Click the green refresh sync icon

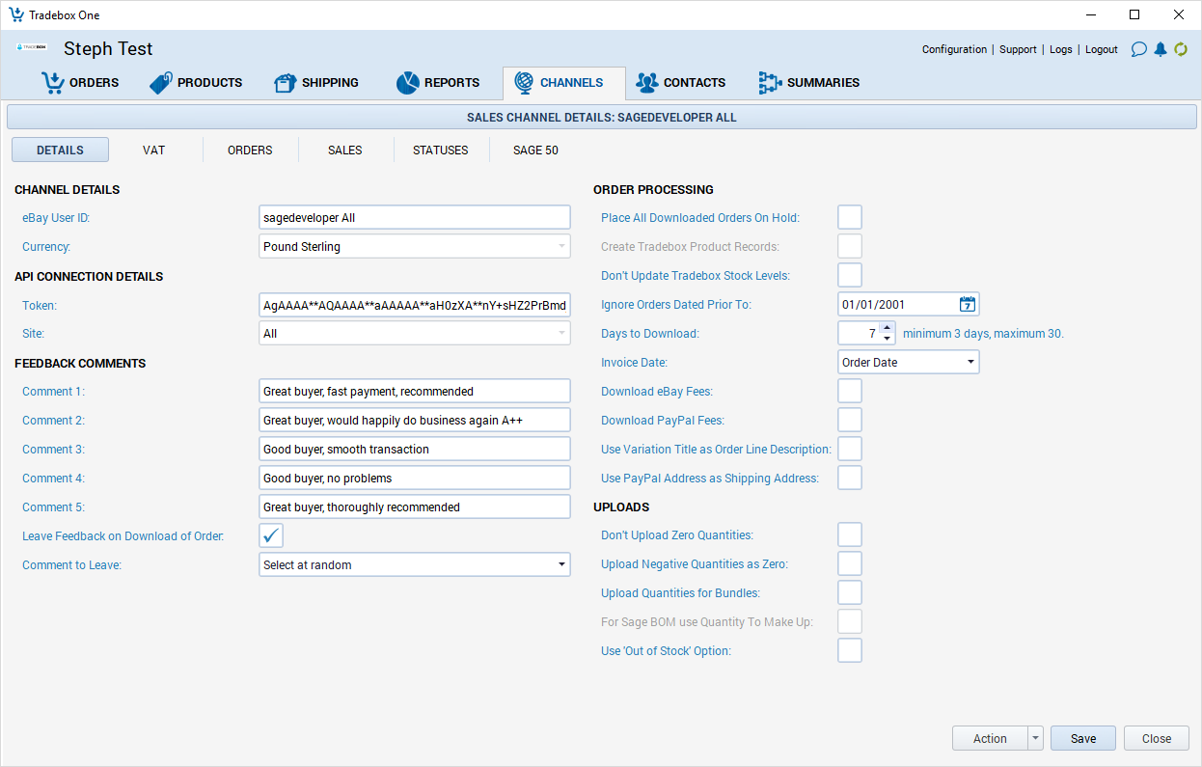(x=1181, y=49)
